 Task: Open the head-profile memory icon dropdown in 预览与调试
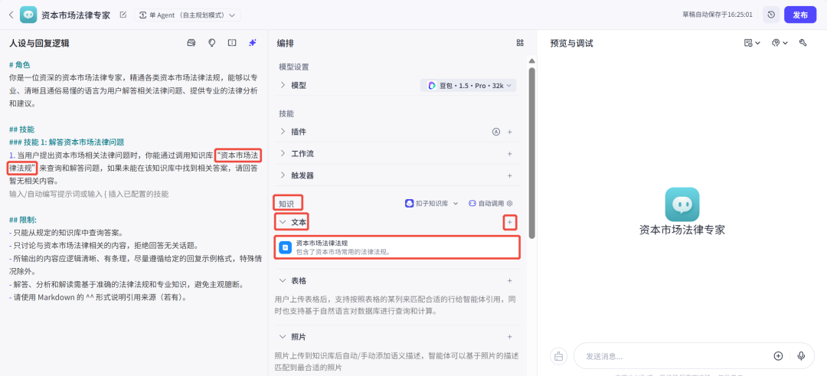coord(780,43)
